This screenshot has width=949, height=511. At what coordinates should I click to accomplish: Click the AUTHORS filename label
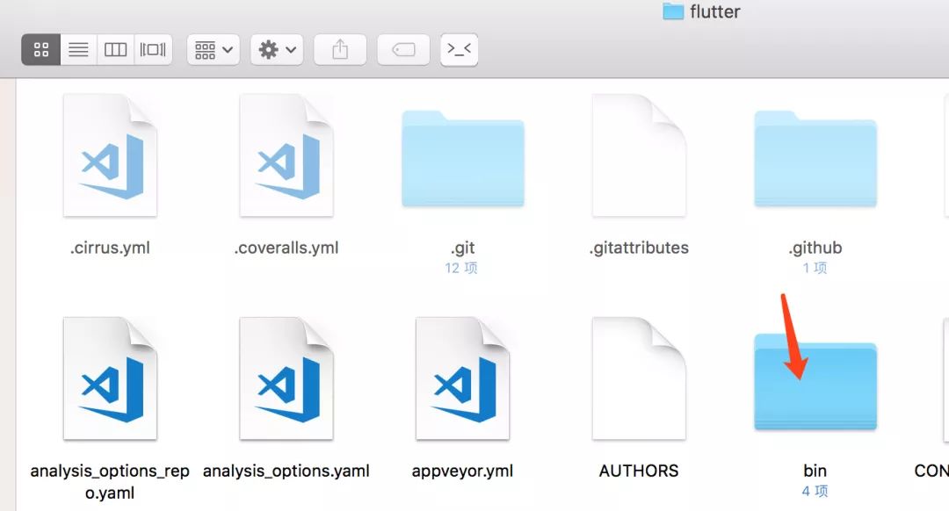pyautogui.click(x=639, y=471)
